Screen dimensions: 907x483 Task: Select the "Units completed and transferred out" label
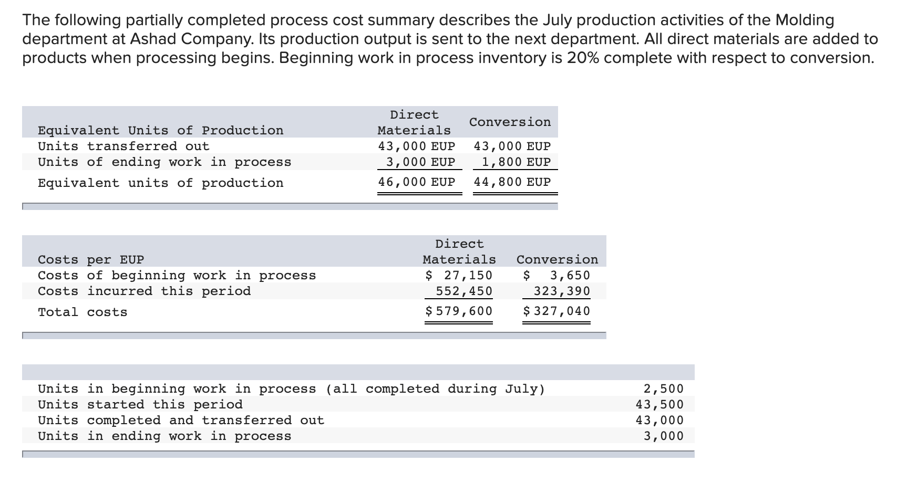tap(180, 419)
